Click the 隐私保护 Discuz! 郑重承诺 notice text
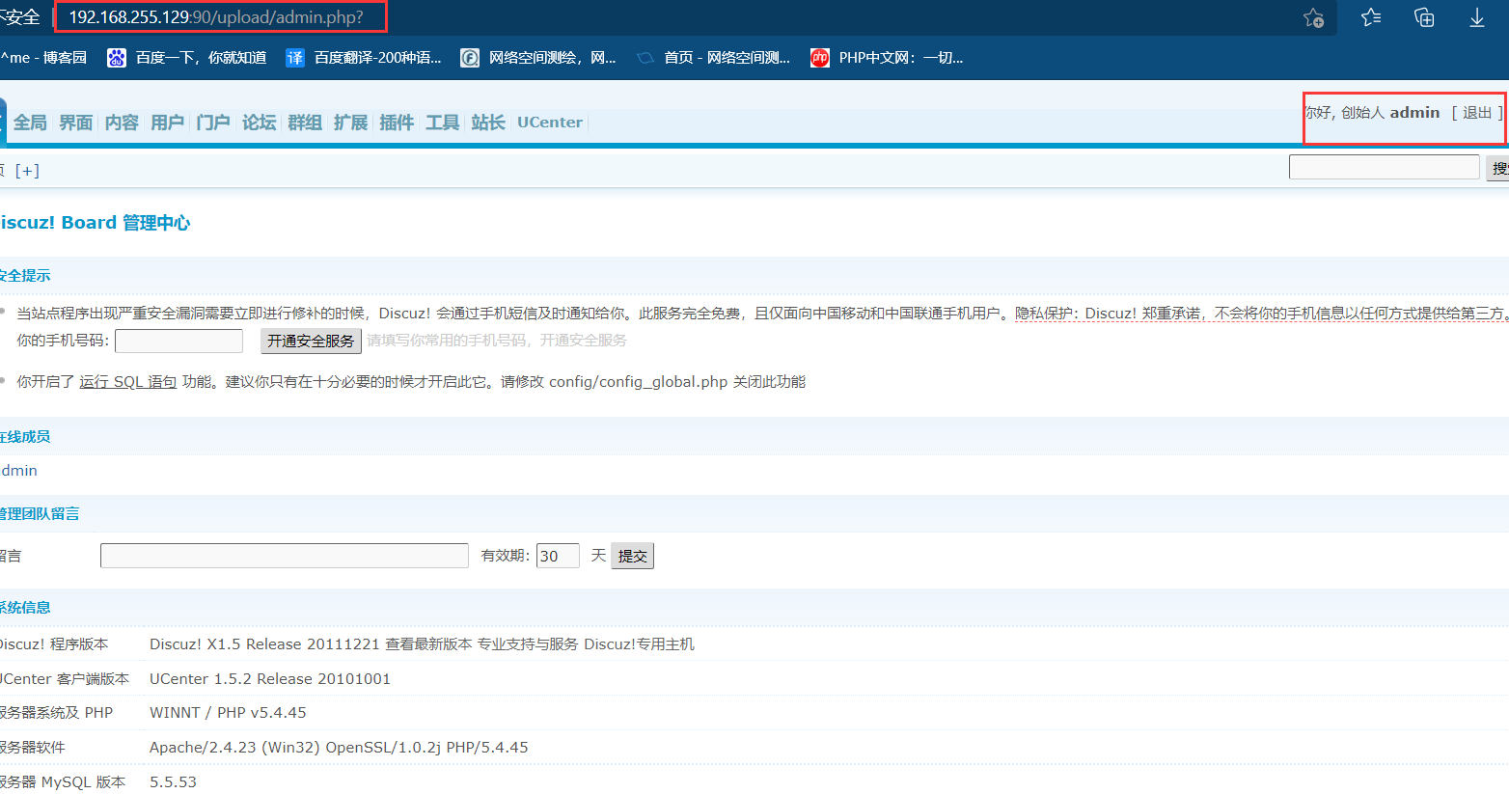 click(x=1260, y=314)
